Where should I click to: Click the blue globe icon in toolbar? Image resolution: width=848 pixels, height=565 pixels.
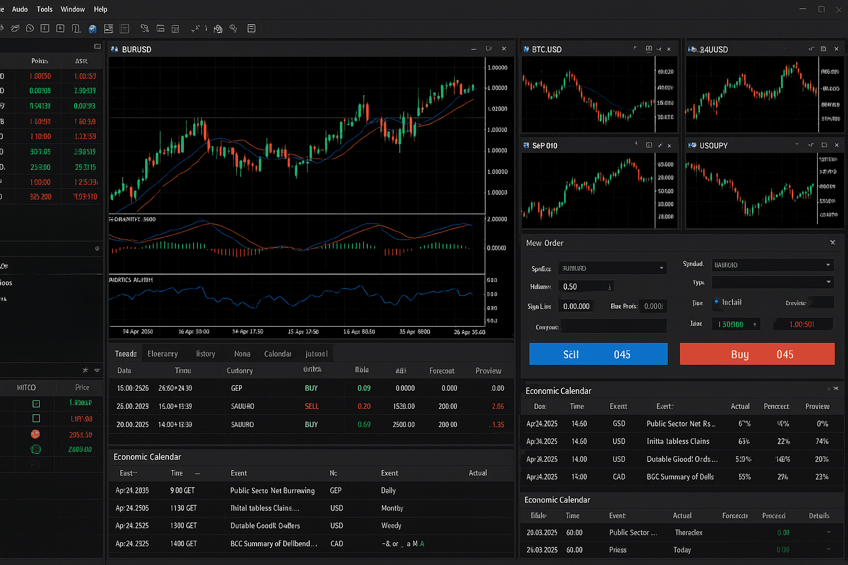click(x=93, y=29)
